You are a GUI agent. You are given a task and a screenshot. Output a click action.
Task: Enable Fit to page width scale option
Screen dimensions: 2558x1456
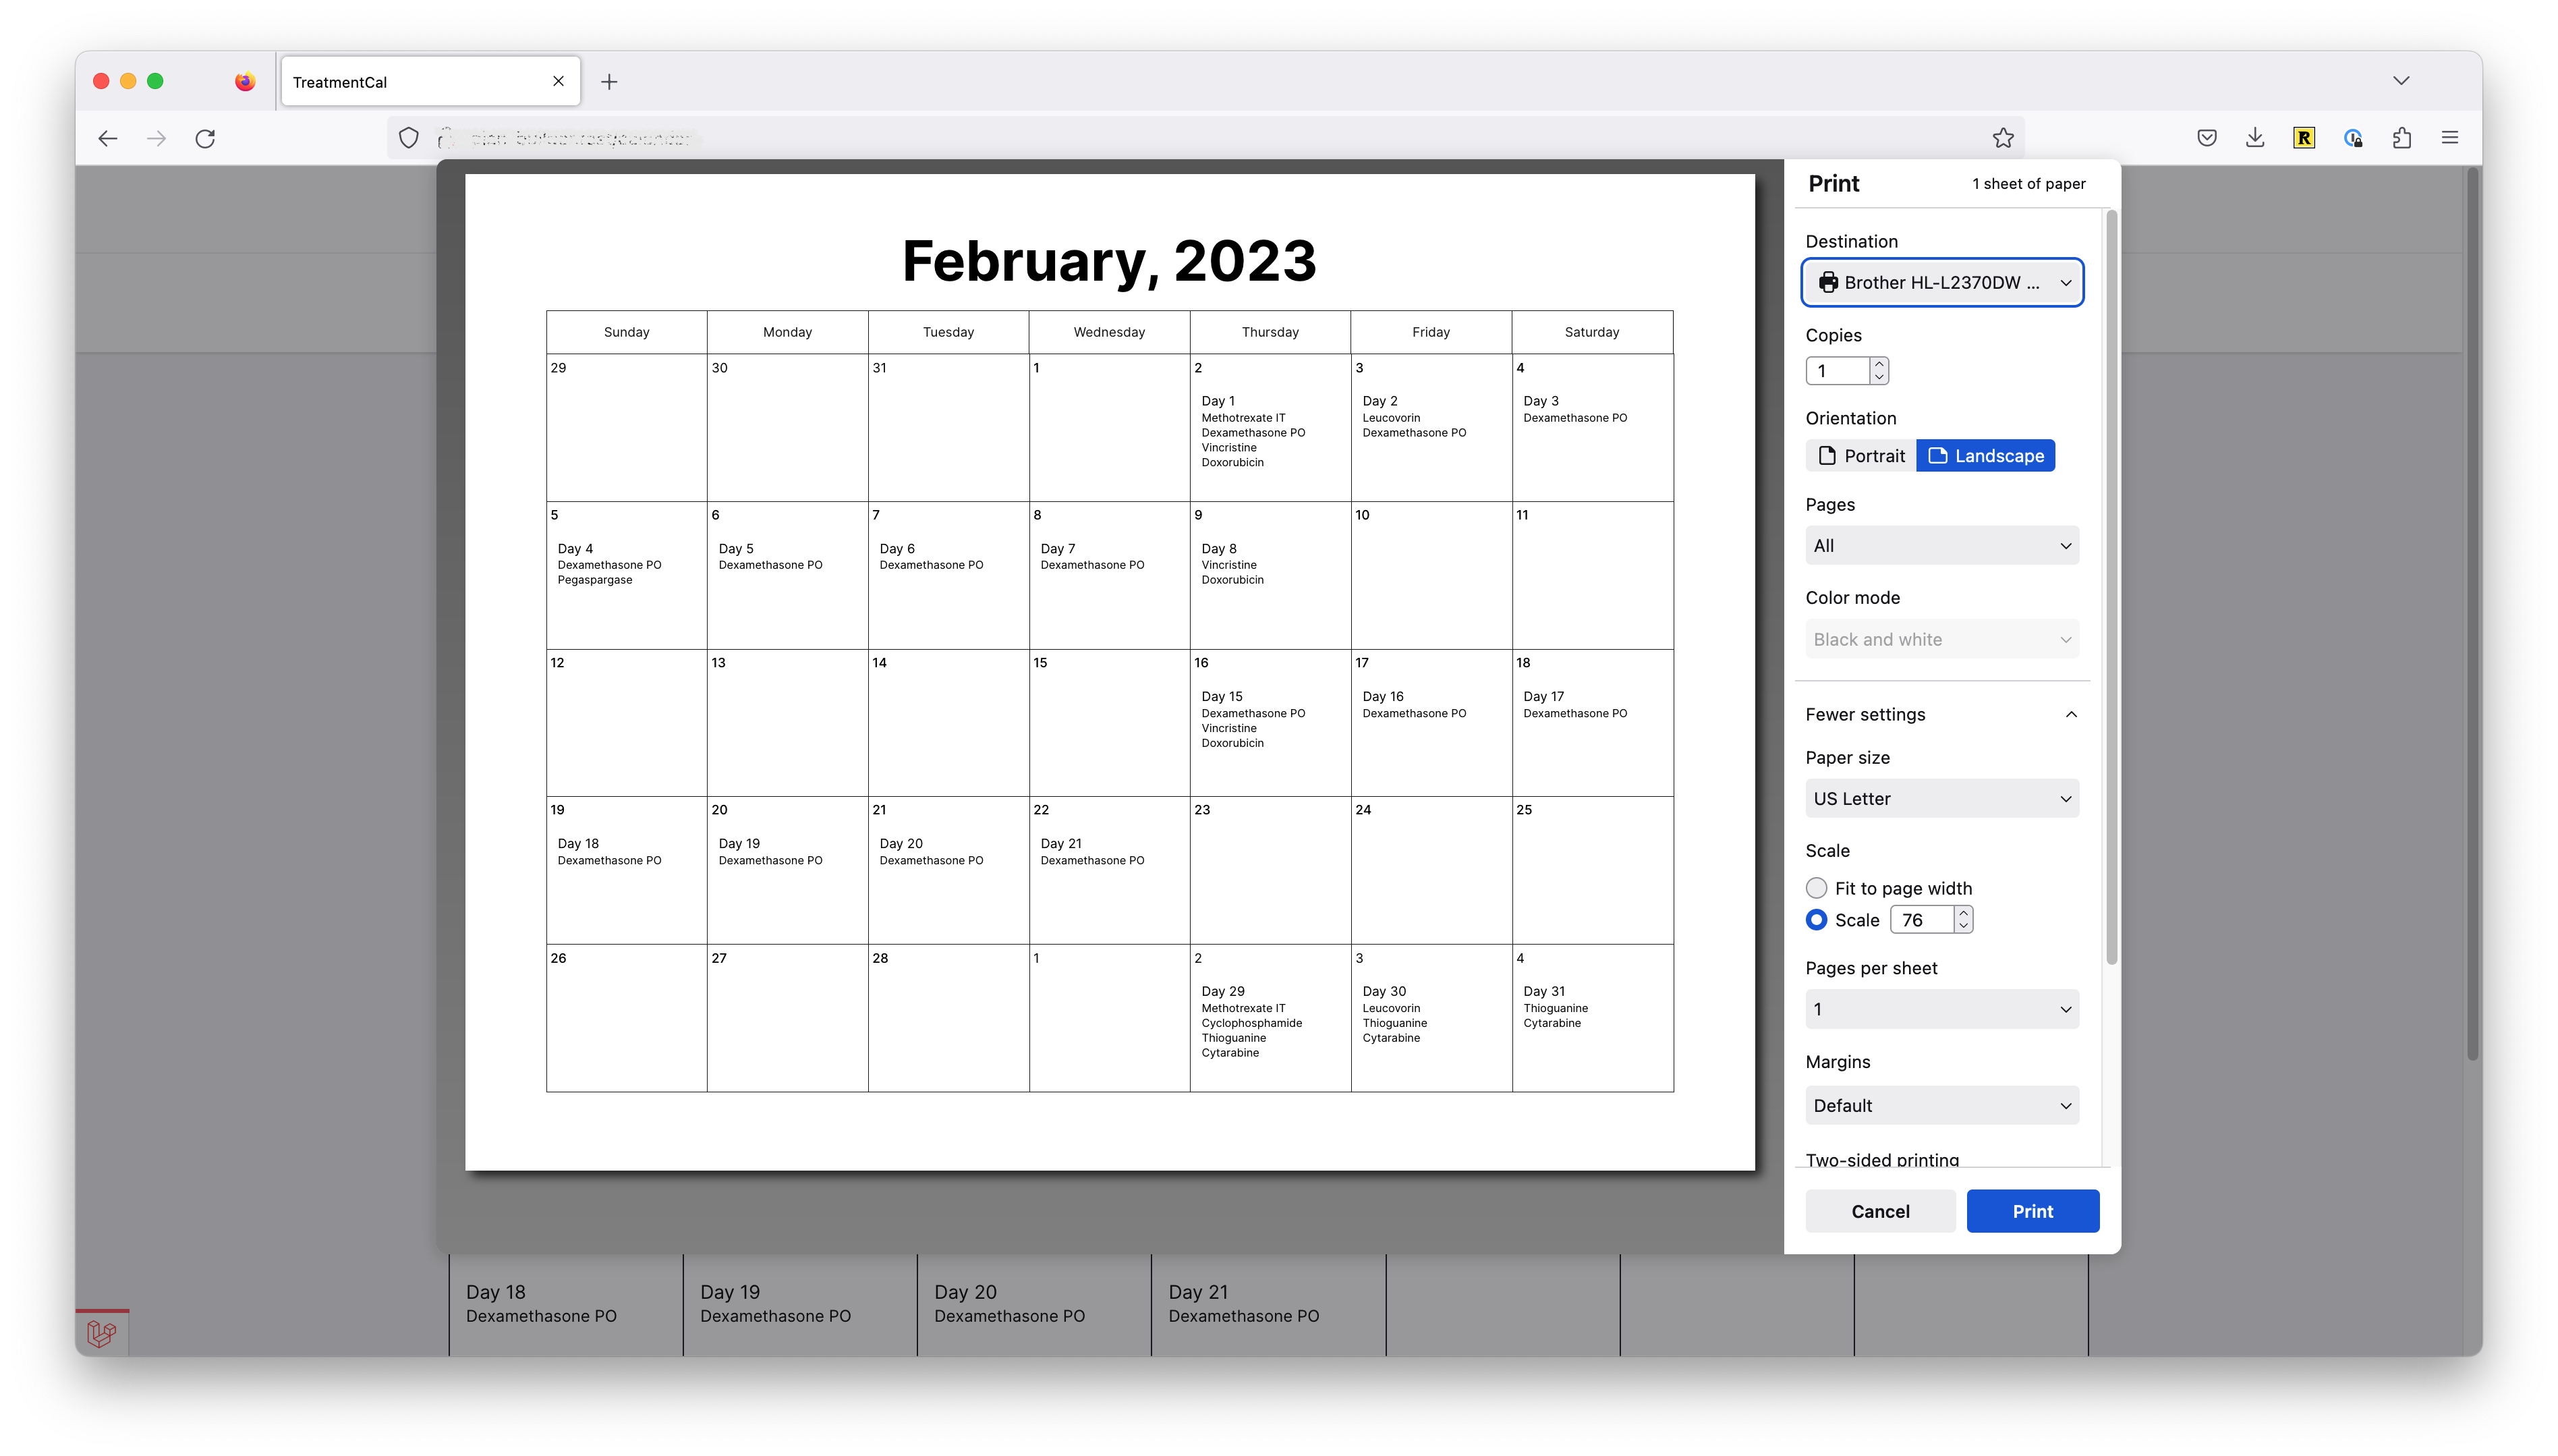click(x=1817, y=887)
